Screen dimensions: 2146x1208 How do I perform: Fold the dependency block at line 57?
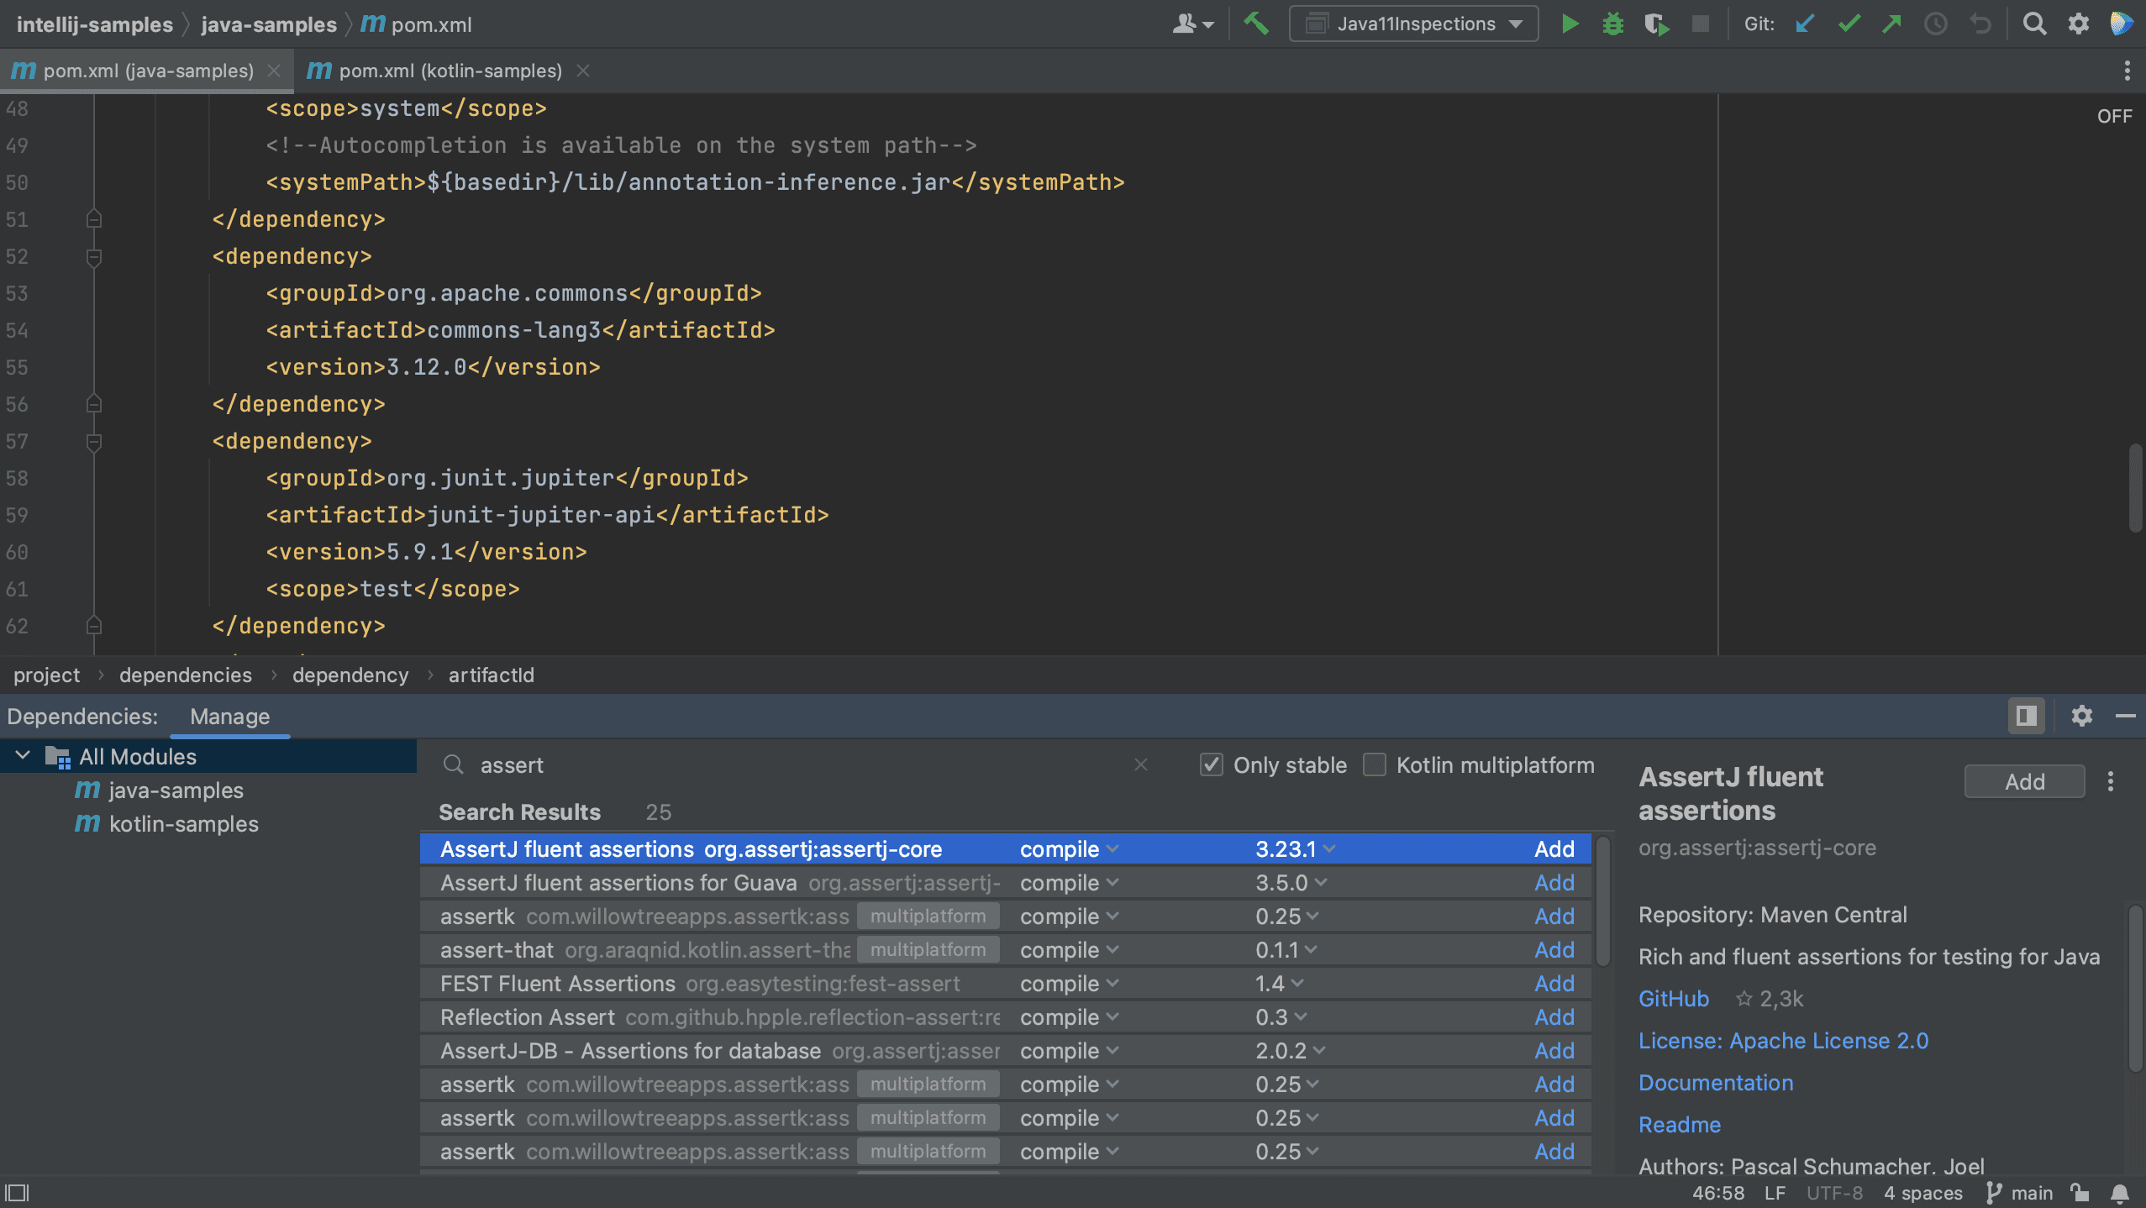click(x=94, y=441)
